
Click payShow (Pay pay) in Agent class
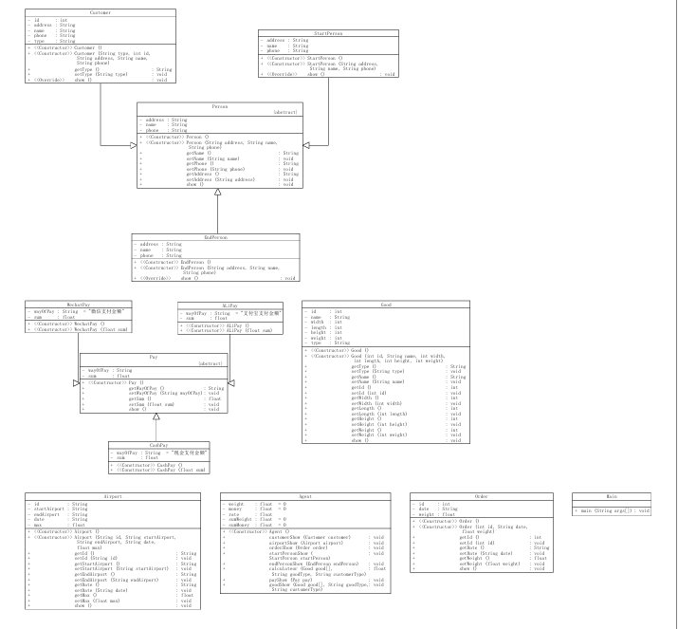(303, 580)
